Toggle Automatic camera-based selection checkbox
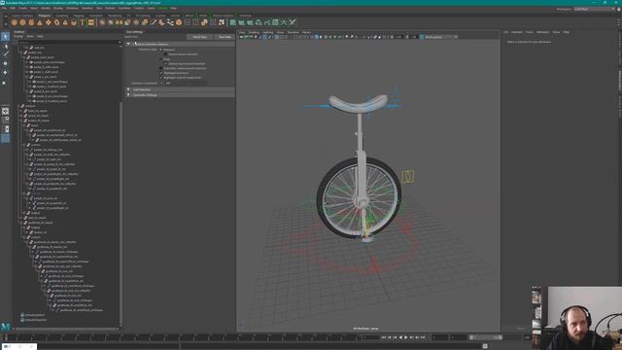This screenshot has height=350, width=622. (x=161, y=68)
